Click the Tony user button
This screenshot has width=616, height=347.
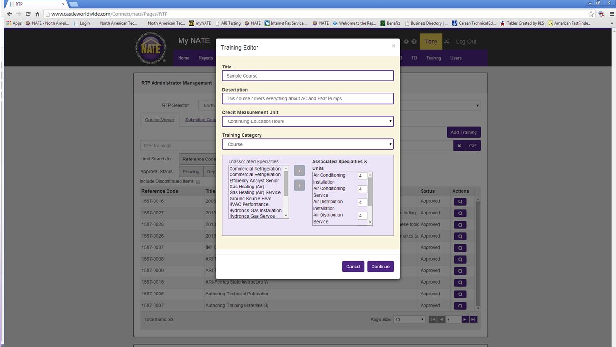[431, 42]
